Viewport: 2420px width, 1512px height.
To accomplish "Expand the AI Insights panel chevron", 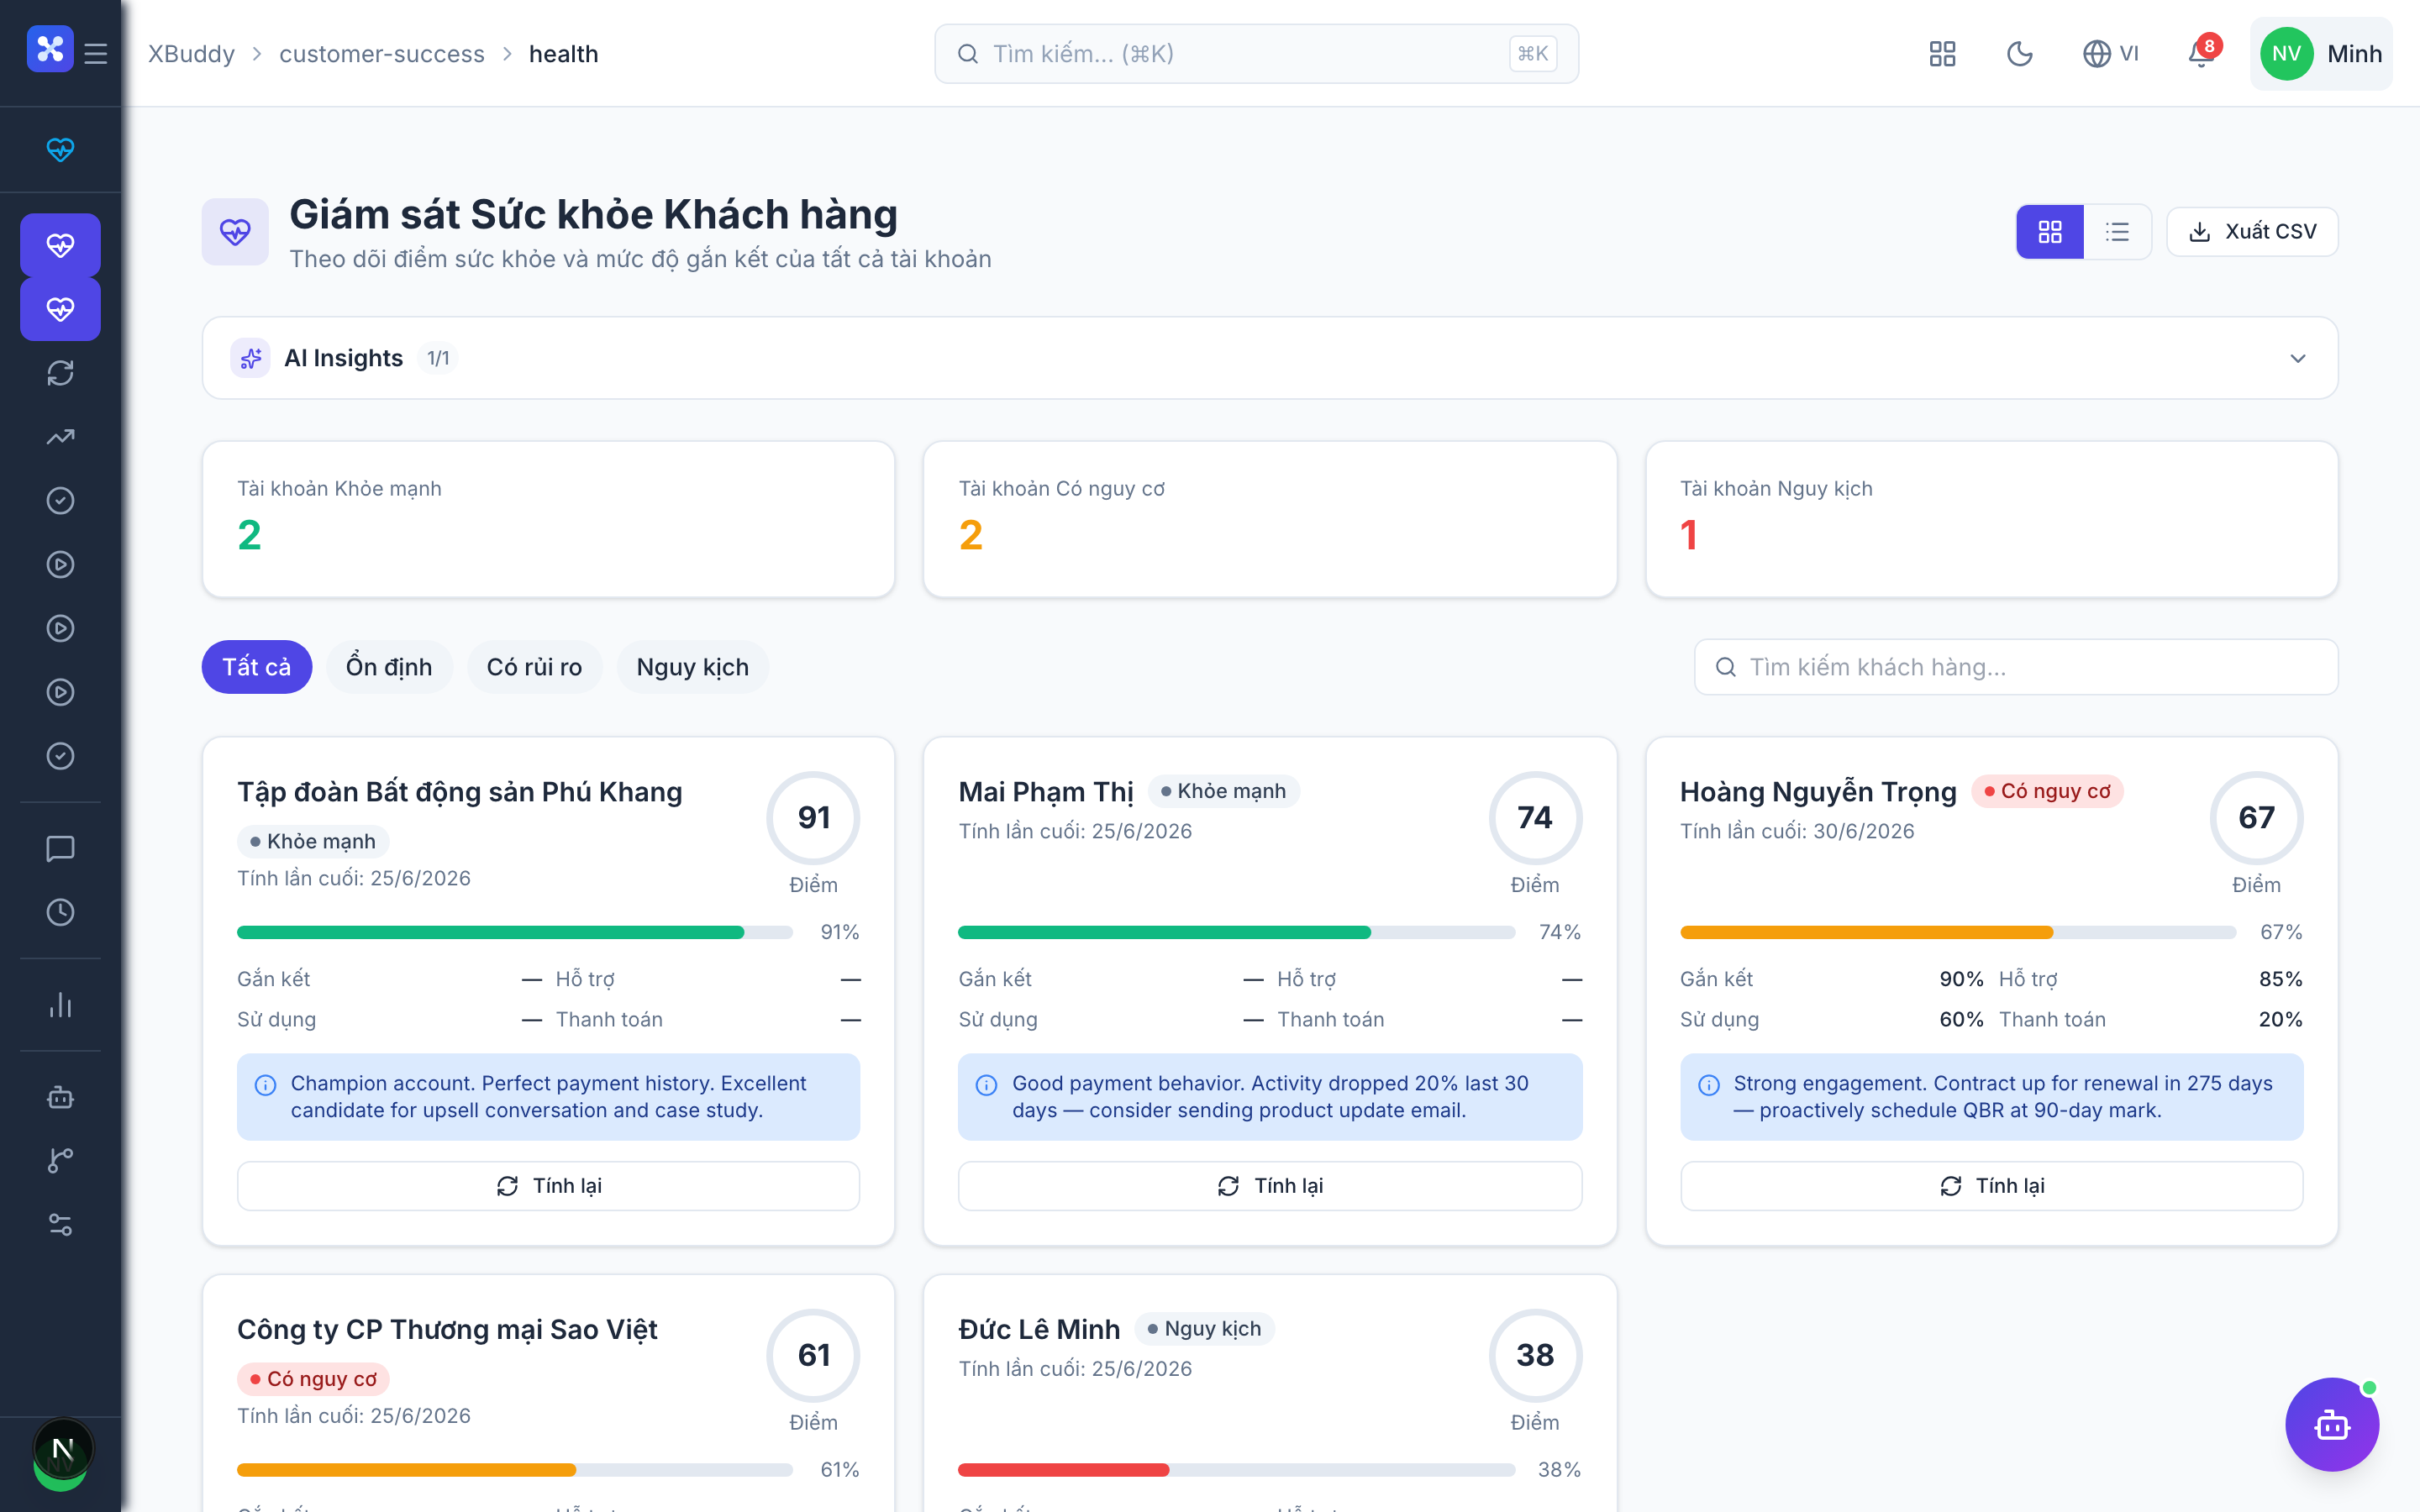I will [x=2297, y=358].
